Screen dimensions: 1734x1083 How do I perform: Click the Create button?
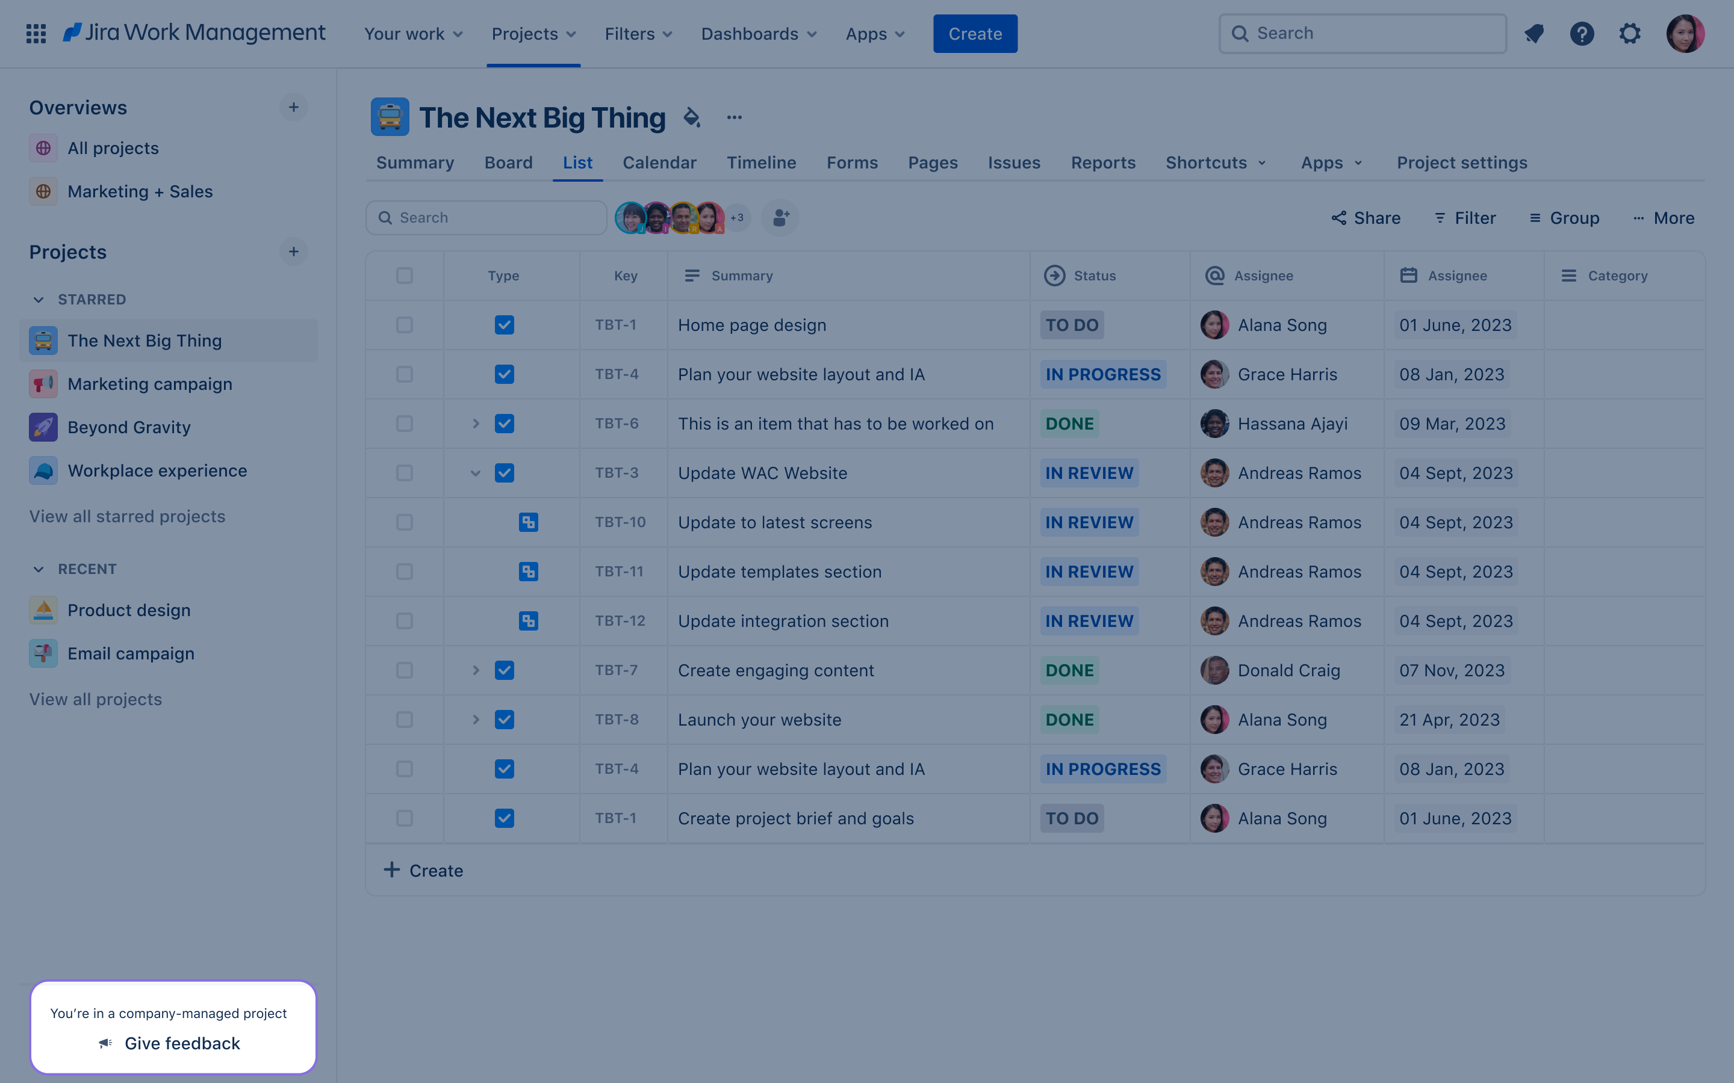click(975, 32)
